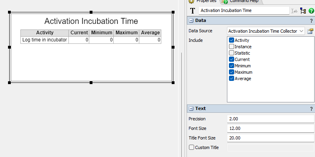
Task: Click the left-middle handle of the chart
Action: 9,47
